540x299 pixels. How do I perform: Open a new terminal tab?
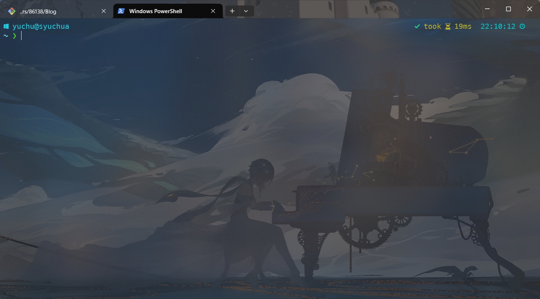coord(232,11)
